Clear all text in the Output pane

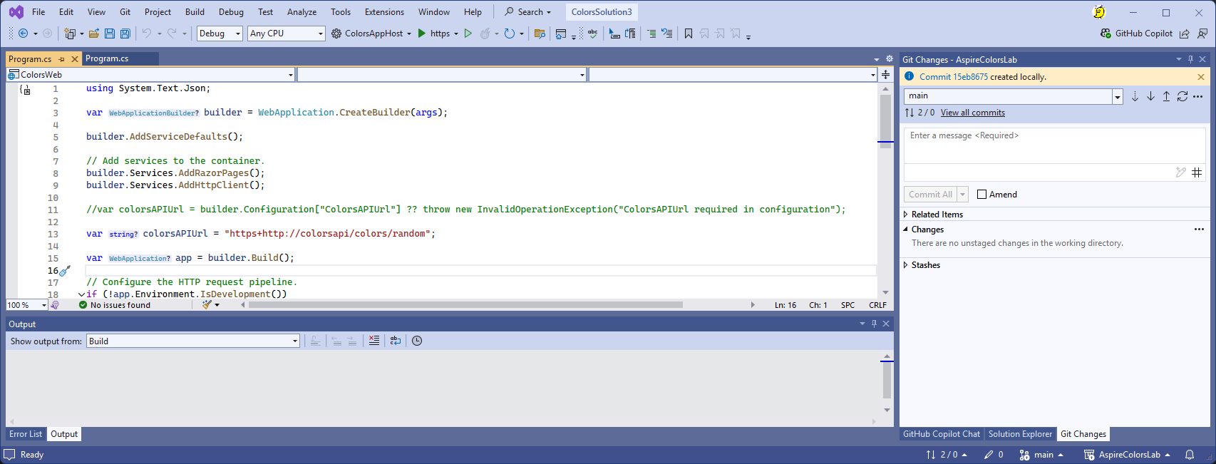(374, 341)
